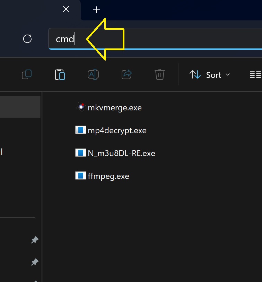Click the ffmpeg.exe file icon
Image resolution: width=262 pixels, height=282 pixels.
click(80, 175)
